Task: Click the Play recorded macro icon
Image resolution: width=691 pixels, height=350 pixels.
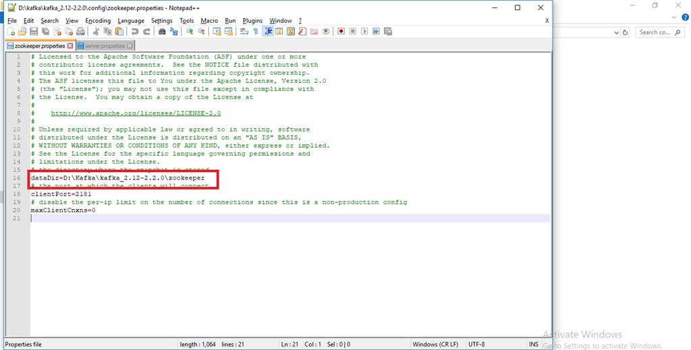Action: coord(364,32)
